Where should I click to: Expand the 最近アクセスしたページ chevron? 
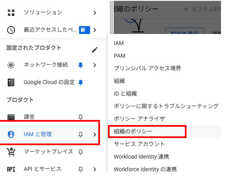click(x=95, y=30)
